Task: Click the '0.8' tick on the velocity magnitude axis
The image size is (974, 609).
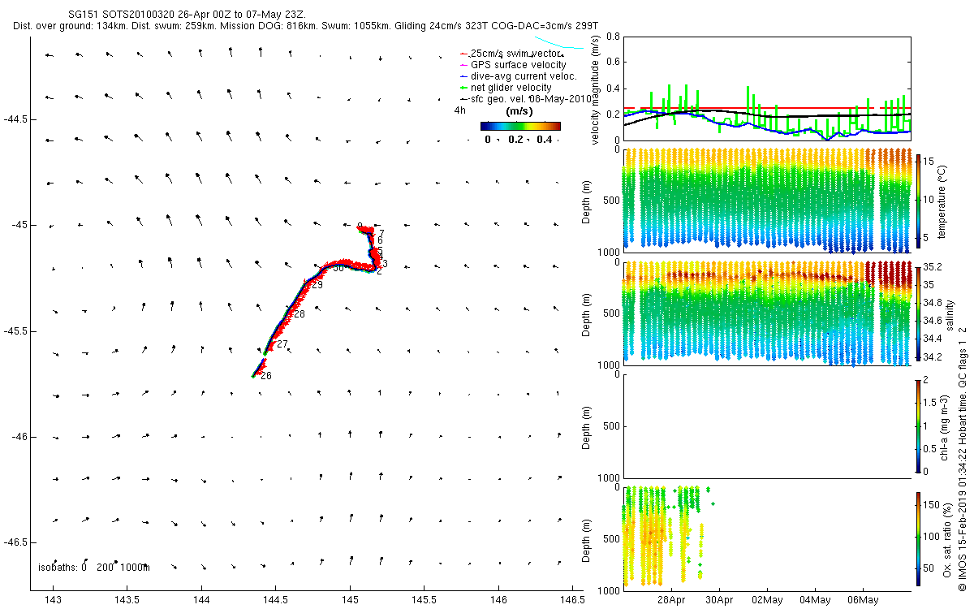Action: point(614,37)
